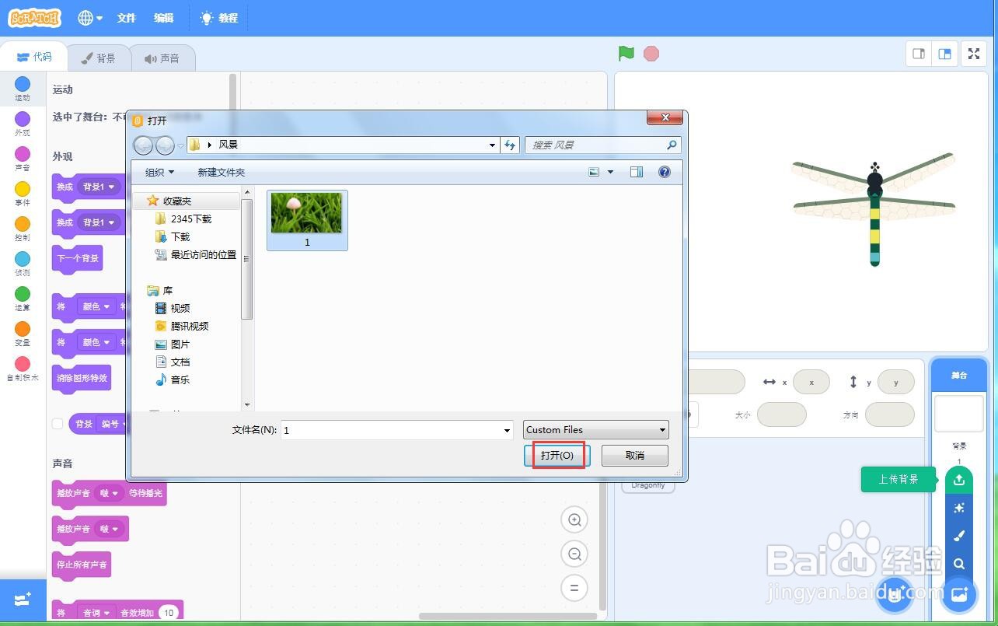Switch to the 声音 tab
This screenshot has height=626, width=998.
point(162,58)
